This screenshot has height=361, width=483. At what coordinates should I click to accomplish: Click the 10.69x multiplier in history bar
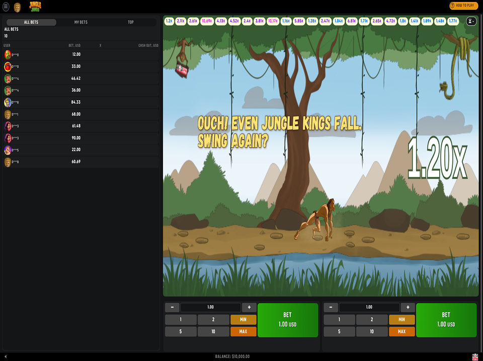207,21
